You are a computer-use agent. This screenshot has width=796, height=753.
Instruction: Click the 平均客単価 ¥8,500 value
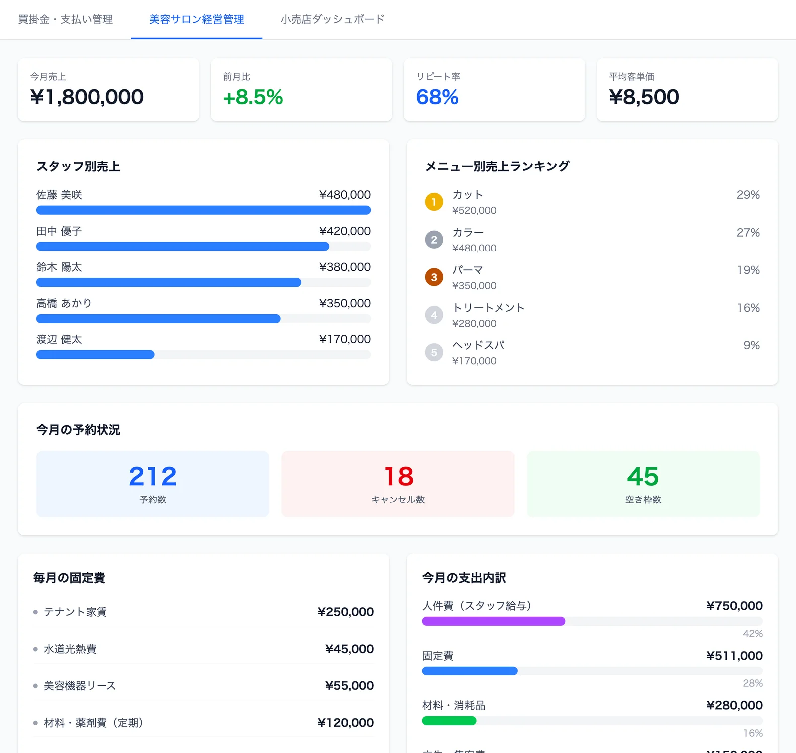644,97
